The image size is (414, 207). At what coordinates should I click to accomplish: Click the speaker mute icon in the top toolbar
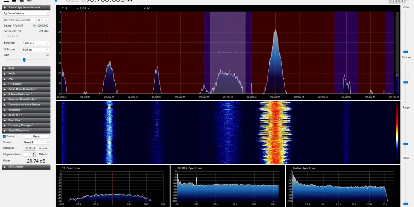point(30,1)
